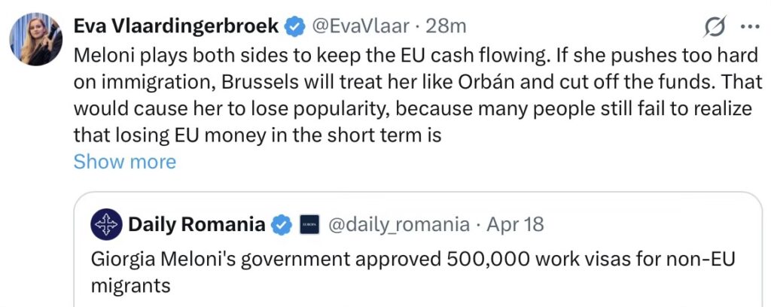This screenshot has width=771, height=307.
Task: Click the Daily Romania account name
Action: (x=197, y=224)
